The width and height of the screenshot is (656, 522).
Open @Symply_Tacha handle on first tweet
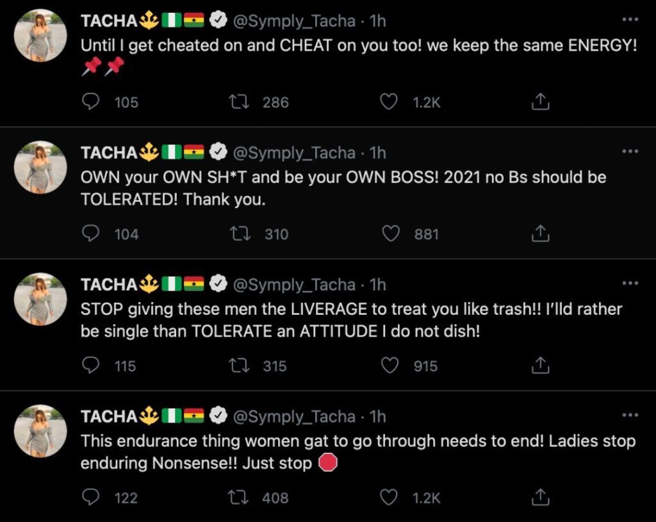tap(293, 21)
